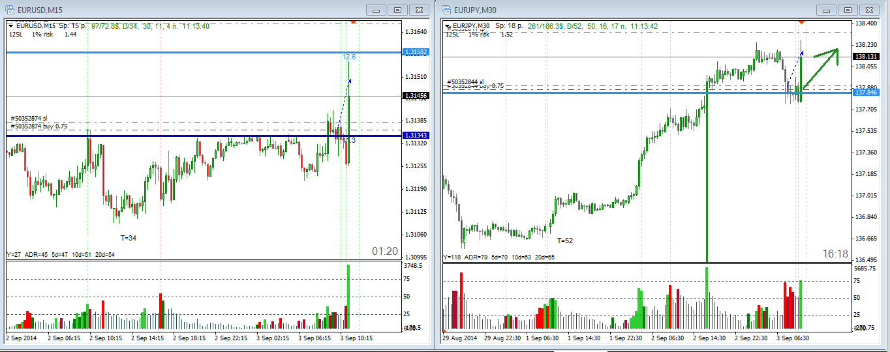Click the 'Y=118' stat in EURJPY chart

click(453, 257)
